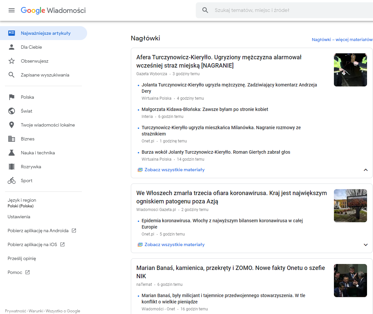Image resolution: width=373 pixels, height=314 pixels.
Task: Click the Nauka i technika flask icon
Action: [11, 153]
